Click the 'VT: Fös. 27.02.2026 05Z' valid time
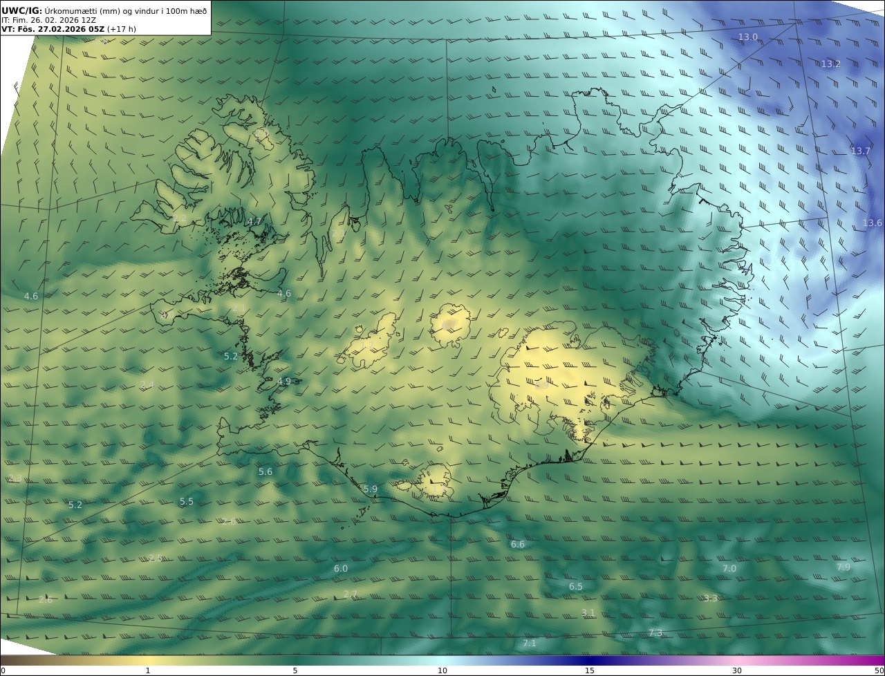The image size is (885, 676). coord(53,29)
